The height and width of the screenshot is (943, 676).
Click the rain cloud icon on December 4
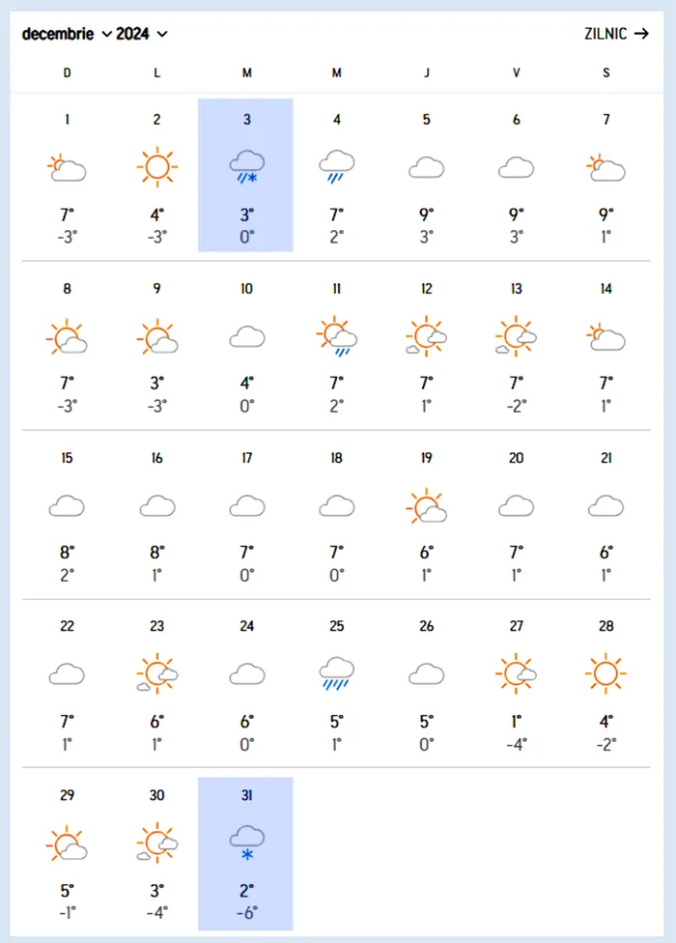tap(336, 166)
